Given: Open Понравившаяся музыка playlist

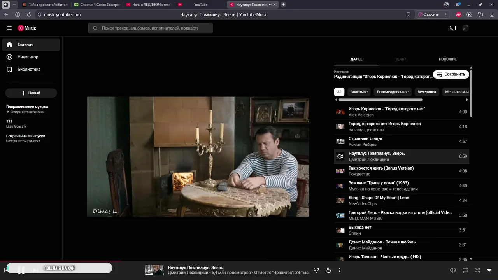Looking at the screenshot, I should (31, 109).
